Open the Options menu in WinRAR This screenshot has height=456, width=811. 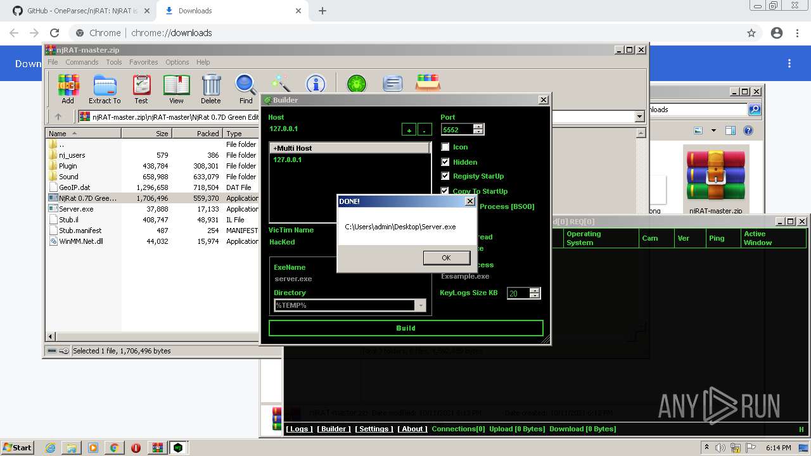[x=177, y=62]
